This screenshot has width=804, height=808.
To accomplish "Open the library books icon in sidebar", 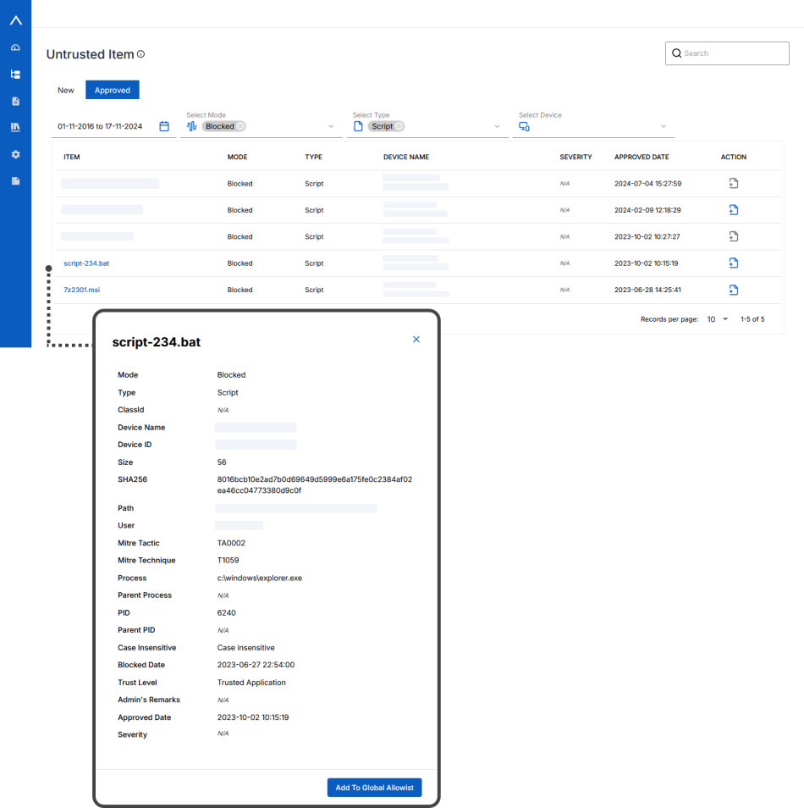I will coord(15,128).
